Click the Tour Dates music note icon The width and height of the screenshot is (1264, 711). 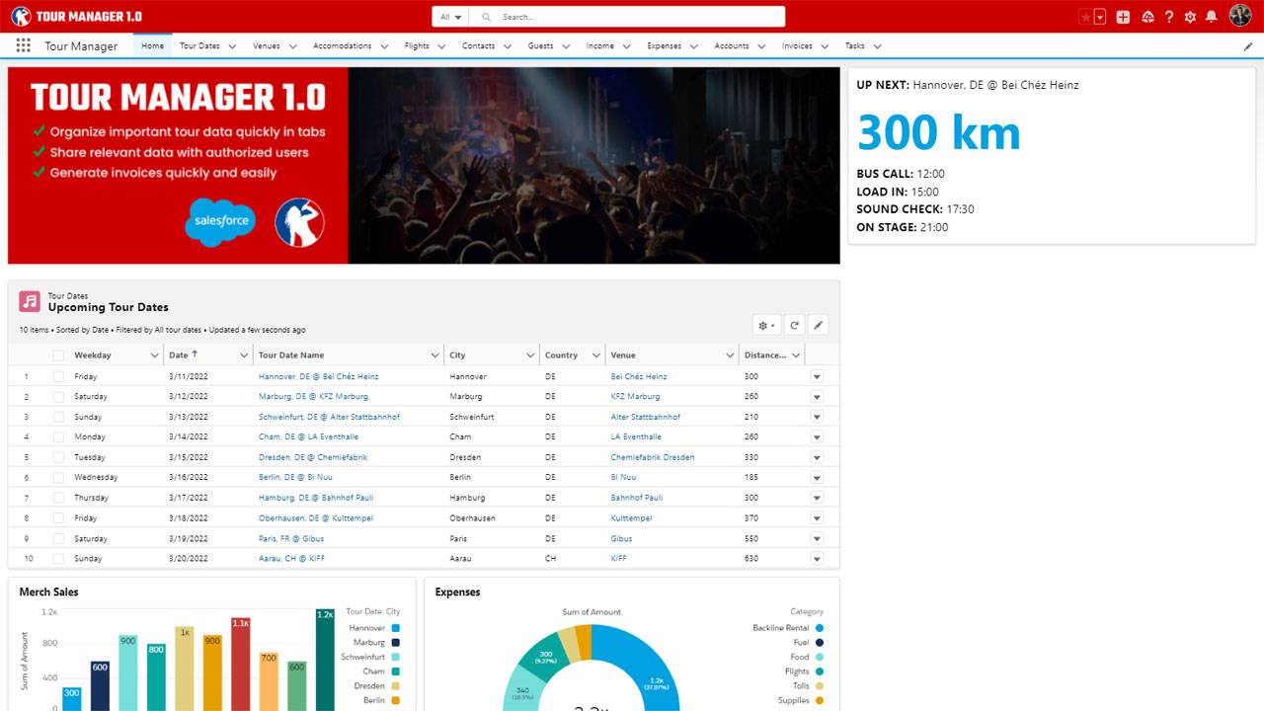30,301
